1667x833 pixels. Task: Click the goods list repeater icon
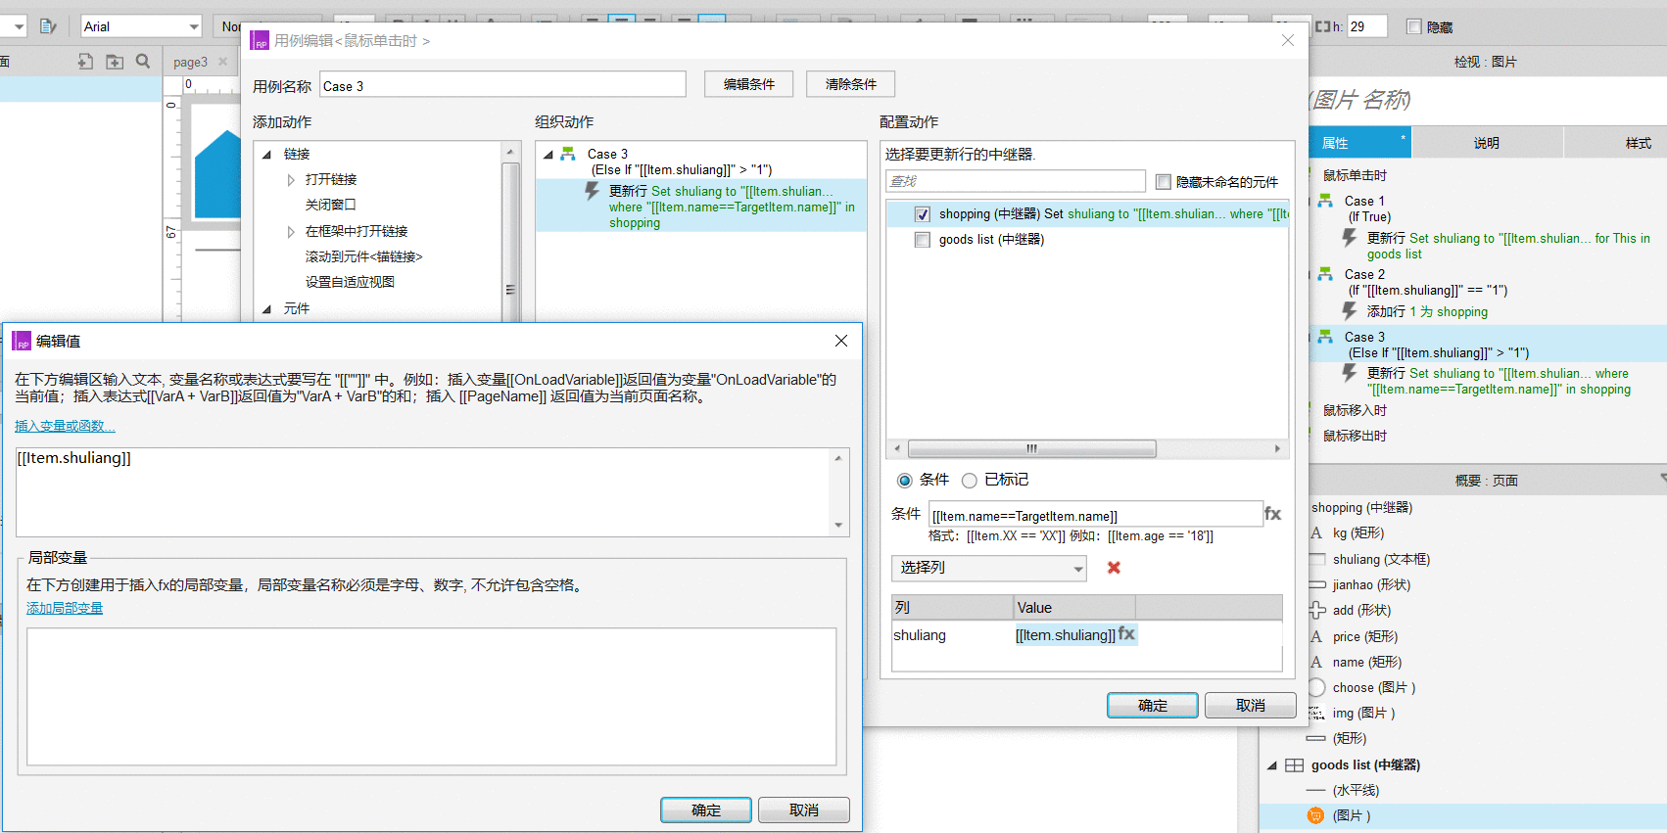[x=1295, y=765]
